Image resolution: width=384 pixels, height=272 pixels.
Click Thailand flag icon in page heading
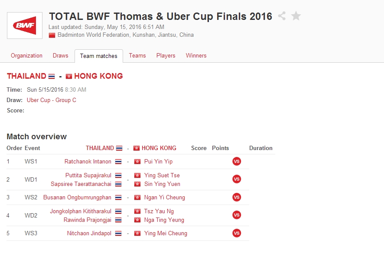coord(52,76)
